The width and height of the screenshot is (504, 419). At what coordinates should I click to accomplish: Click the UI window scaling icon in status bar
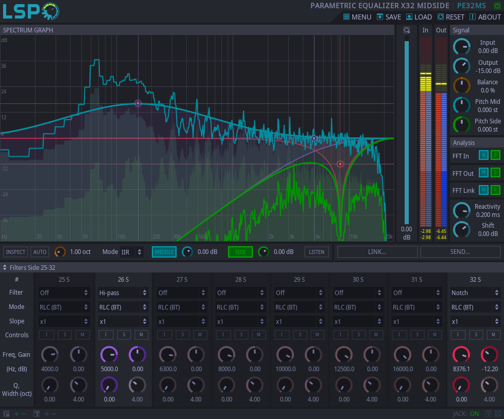(6, 413)
